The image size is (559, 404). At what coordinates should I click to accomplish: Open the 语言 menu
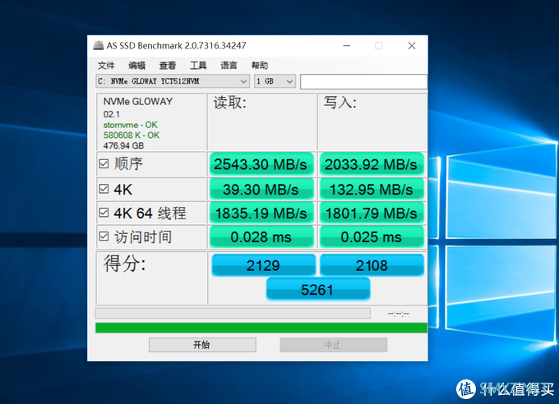pyautogui.click(x=229, y=66)
